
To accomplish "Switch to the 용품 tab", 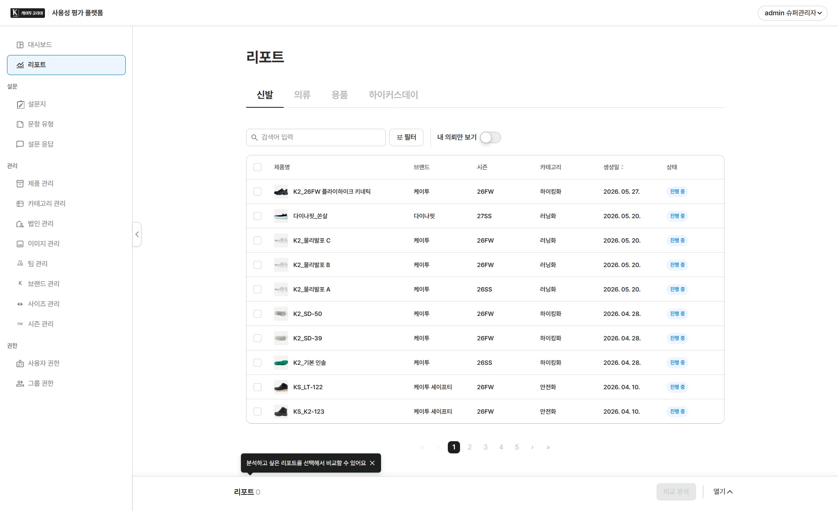I will point(340,95).
